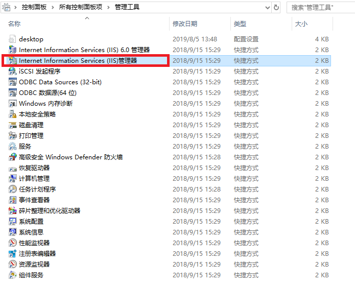Image resolution: width=355 pixels, height=286 pixels.
Task: Select the 资源监视器 icon
Action: tap(12, 264)
